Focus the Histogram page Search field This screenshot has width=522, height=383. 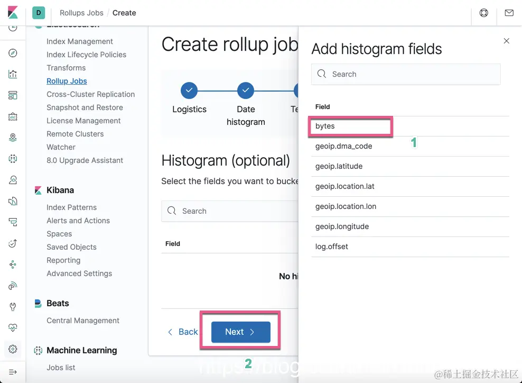(x=230, y=211)
